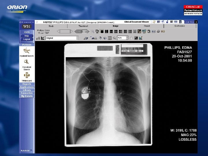Click the WH logo
208x156 pixels.
[x=27, y=26]
